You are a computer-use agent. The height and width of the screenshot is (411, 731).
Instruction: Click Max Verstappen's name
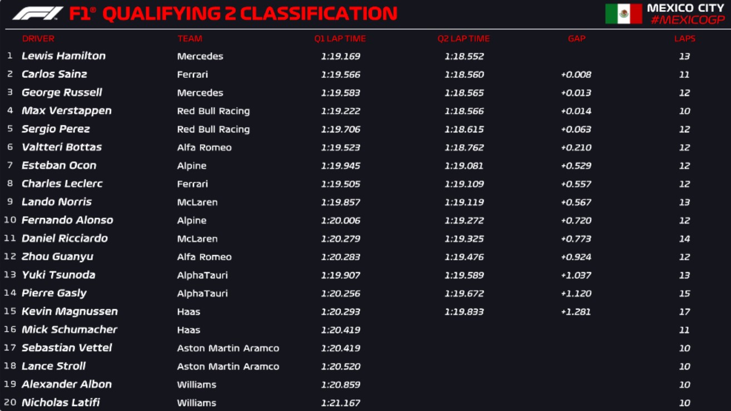(67, 111)
